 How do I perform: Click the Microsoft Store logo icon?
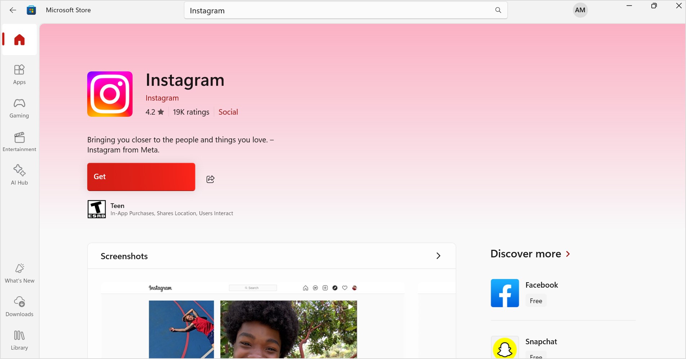click(x=31, y=10)
